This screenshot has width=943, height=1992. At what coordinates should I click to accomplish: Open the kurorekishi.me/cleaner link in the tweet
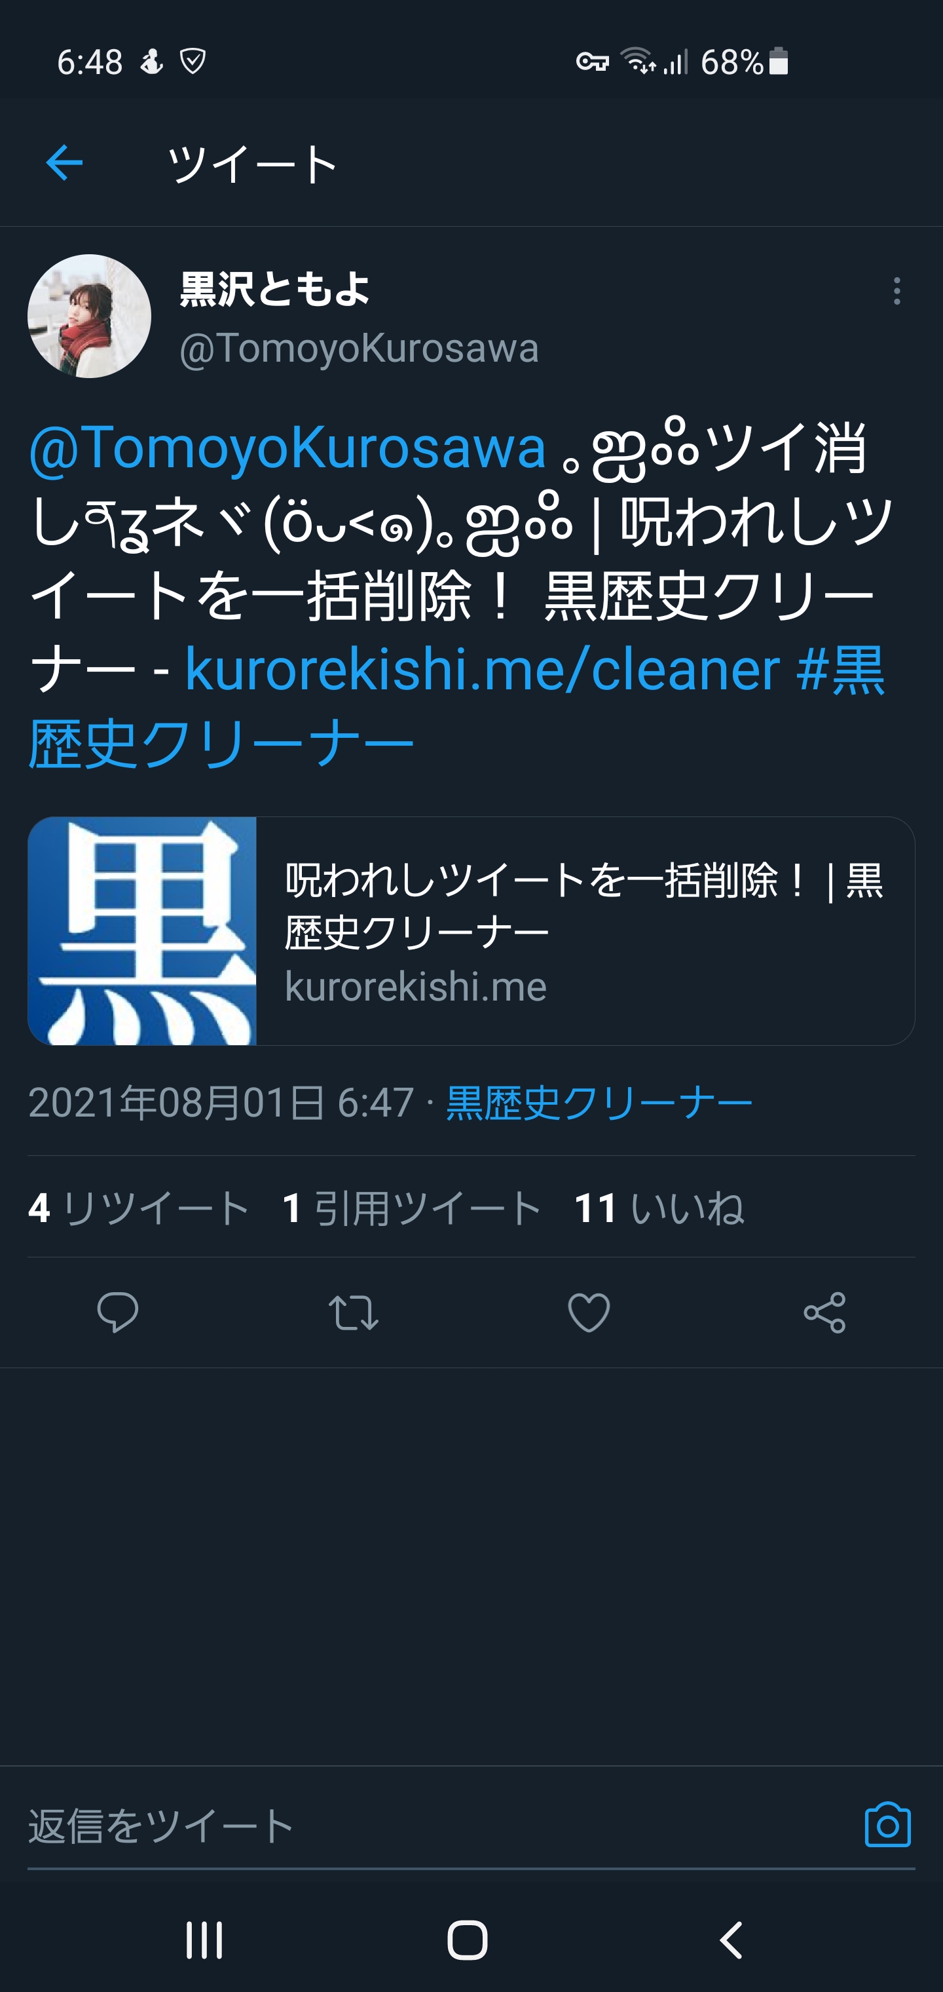pos(483,669)
